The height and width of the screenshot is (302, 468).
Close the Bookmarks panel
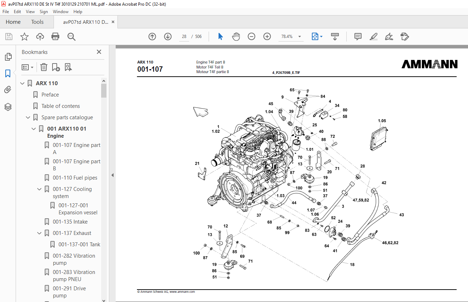[99, 52]
